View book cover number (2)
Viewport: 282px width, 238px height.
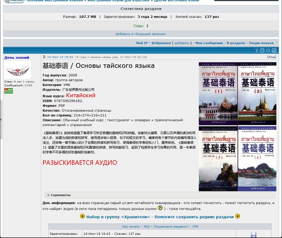click(257, 94)
